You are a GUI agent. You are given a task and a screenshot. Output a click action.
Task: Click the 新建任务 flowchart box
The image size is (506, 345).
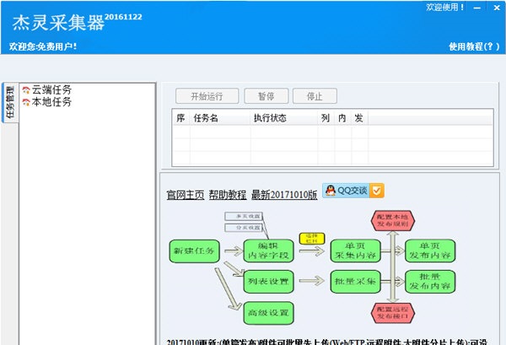194,251
